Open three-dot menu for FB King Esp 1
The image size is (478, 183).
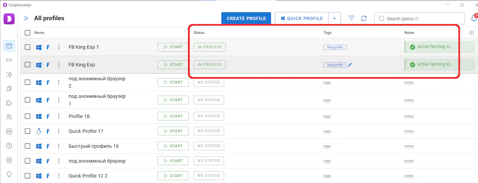coord(59,47)
